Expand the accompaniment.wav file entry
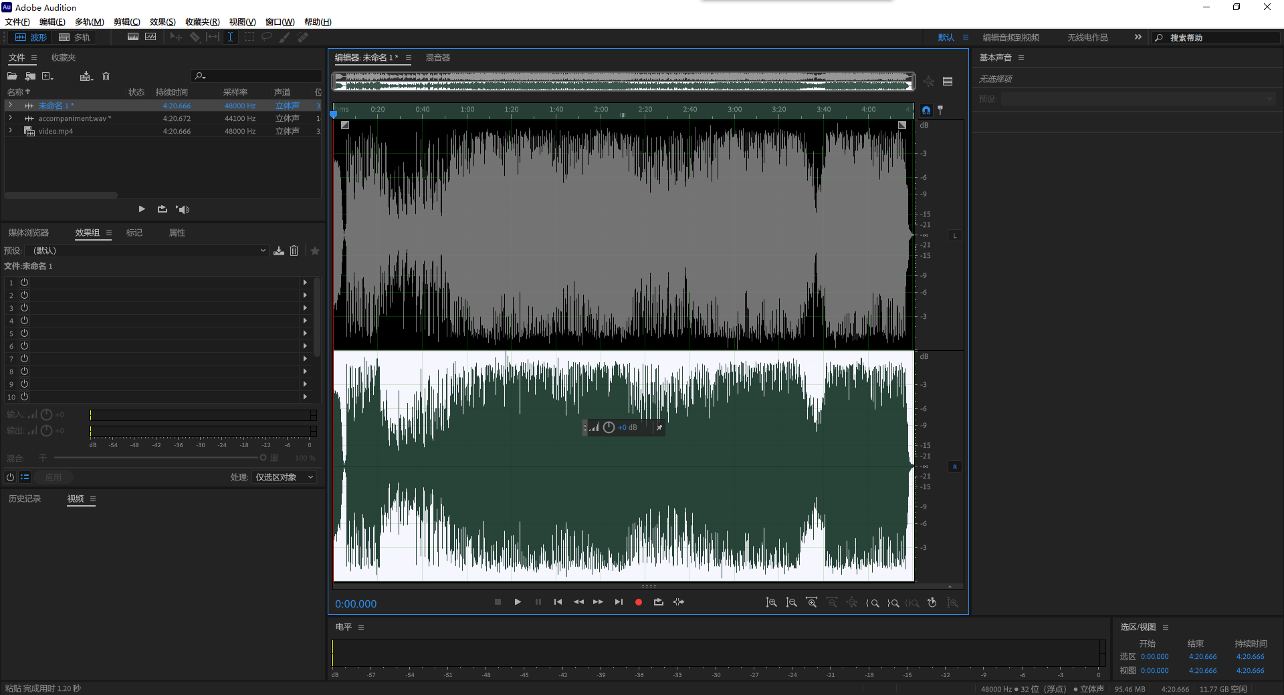 click(10, 118)
